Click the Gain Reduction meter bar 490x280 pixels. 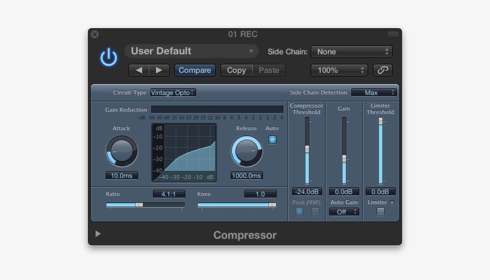coord(217,109)
